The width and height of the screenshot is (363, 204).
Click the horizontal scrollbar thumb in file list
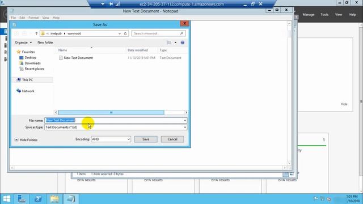[x=111, y=112]
